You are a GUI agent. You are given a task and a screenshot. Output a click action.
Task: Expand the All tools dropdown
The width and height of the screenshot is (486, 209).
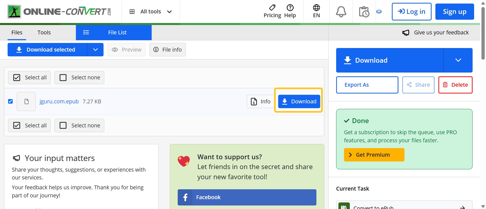[151, 12]
